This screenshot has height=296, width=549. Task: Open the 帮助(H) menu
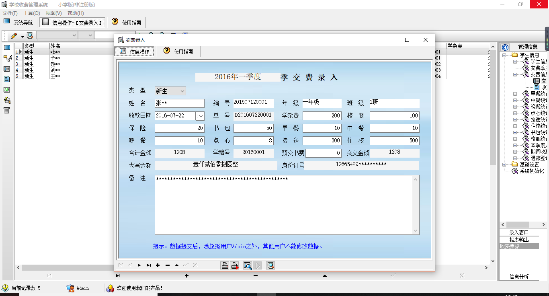pyautogui.click(x=76, y=13)
